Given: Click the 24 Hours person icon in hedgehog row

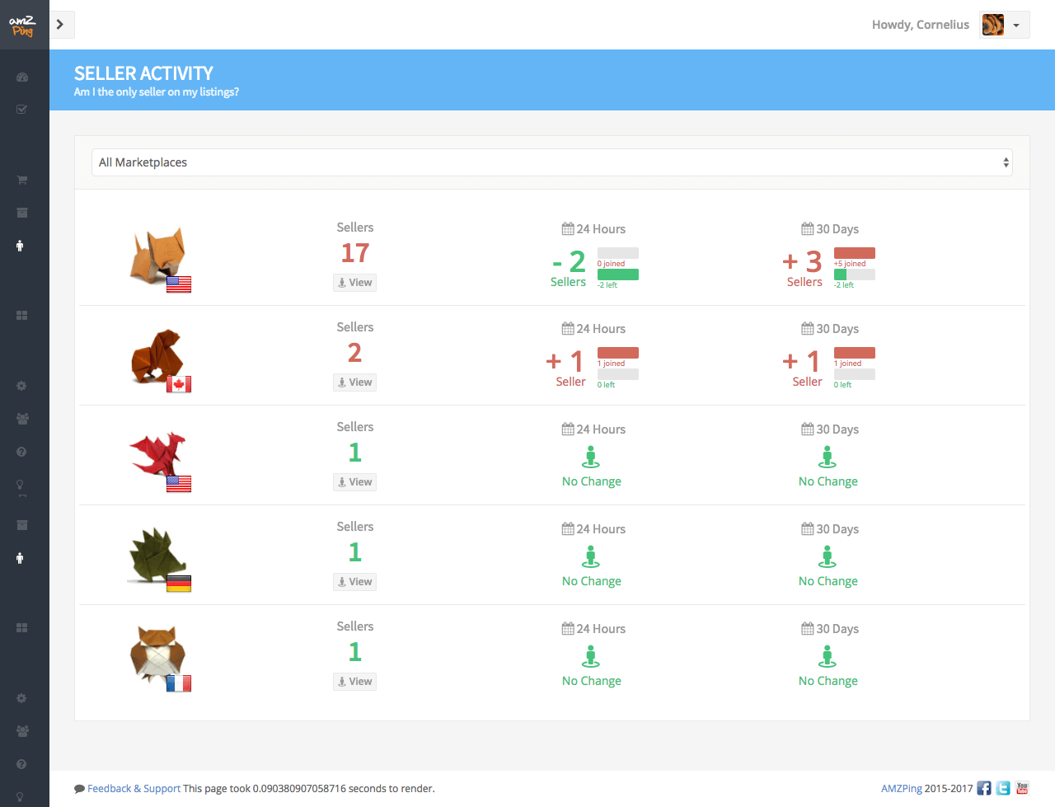Looking at the screenshot, I should click(591, 556).
